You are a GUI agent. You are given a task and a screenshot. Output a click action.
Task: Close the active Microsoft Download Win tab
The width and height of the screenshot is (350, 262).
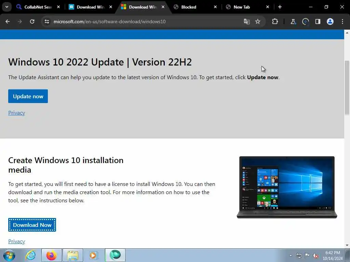click(163, 7)
